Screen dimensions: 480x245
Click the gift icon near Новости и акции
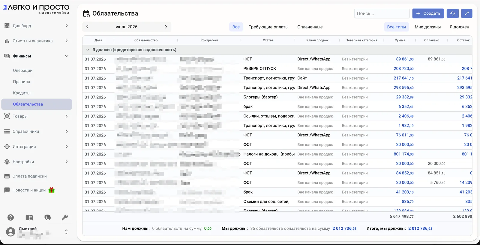click(52, 190)
